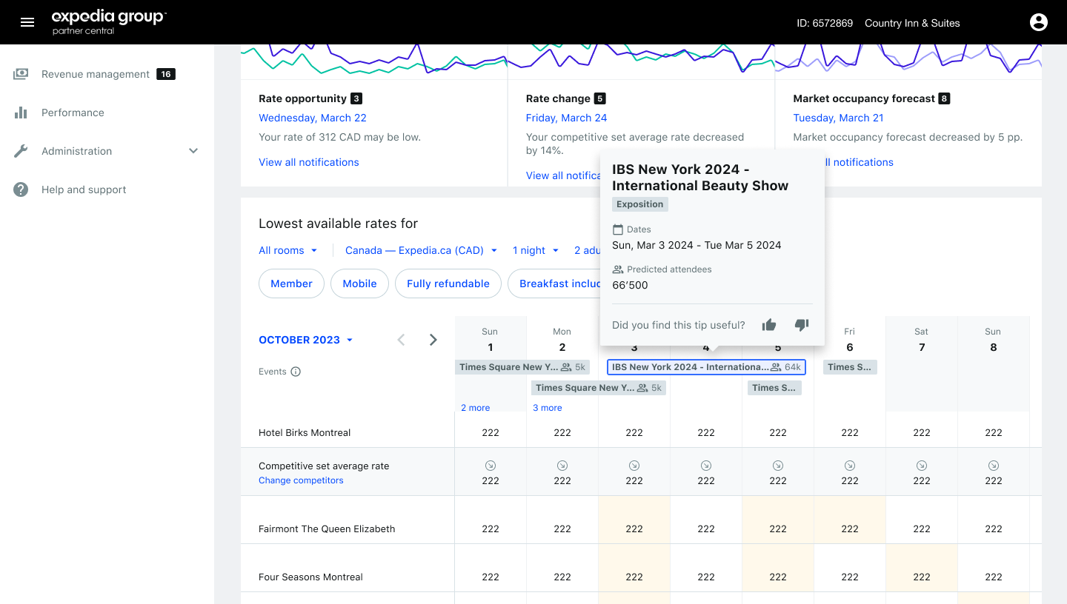Click rate decrease arrow icon under Mon 2
This screenshot has height=604, width=1067.
(562, 466)
